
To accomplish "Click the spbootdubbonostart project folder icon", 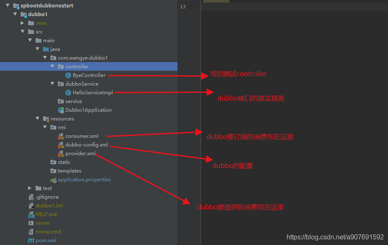I will point(16,6).
